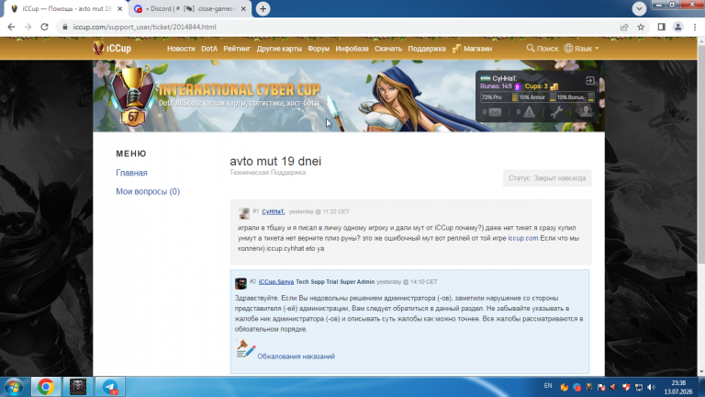Open the DotA menu item

coord(209,49)
